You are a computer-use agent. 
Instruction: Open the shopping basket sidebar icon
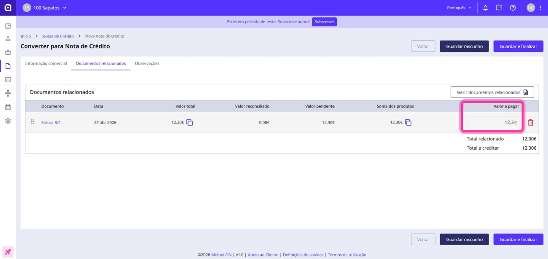click(x=8, y=52)
